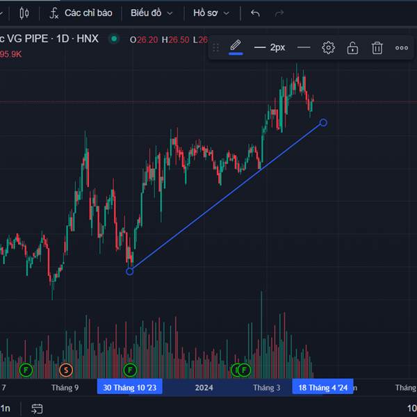Open Các chỉ báo indicators menu
The image size is (417, 417).
(x=81, y=13)
